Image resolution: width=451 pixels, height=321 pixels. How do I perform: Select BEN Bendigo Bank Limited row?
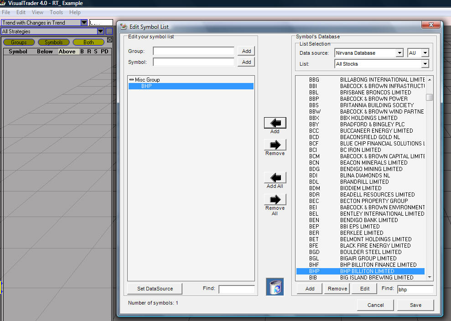360,220
